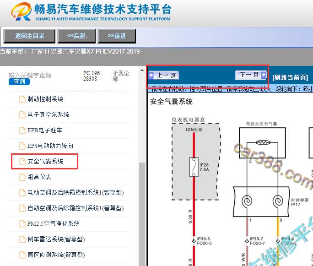313x266 pixels.
Task: Click the IF28 7.5A fuse in diagram
Action: [x=194, y=167]
